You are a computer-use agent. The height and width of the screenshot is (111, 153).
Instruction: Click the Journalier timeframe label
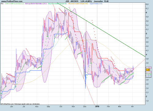pyautogui.click(x=98, y=1)
